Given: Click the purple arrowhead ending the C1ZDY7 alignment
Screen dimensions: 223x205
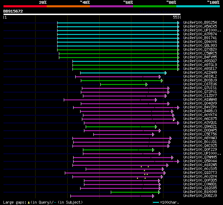Looking at the screenshot, I should coord(166,96).
